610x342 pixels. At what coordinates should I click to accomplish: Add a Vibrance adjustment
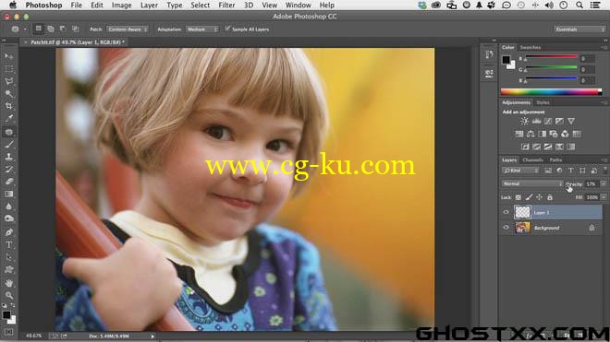coord(570,121)
